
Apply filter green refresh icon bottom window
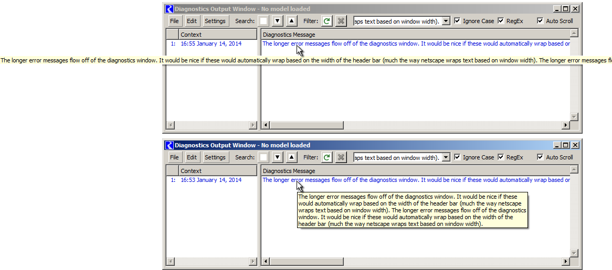click(x=327, y=157)
